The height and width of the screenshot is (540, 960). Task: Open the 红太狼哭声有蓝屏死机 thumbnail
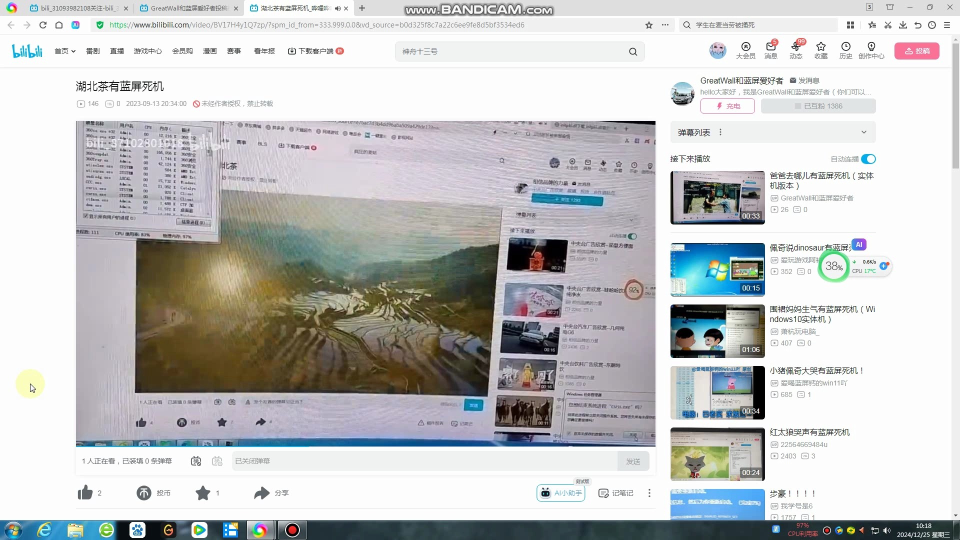(x=717, y=454)
